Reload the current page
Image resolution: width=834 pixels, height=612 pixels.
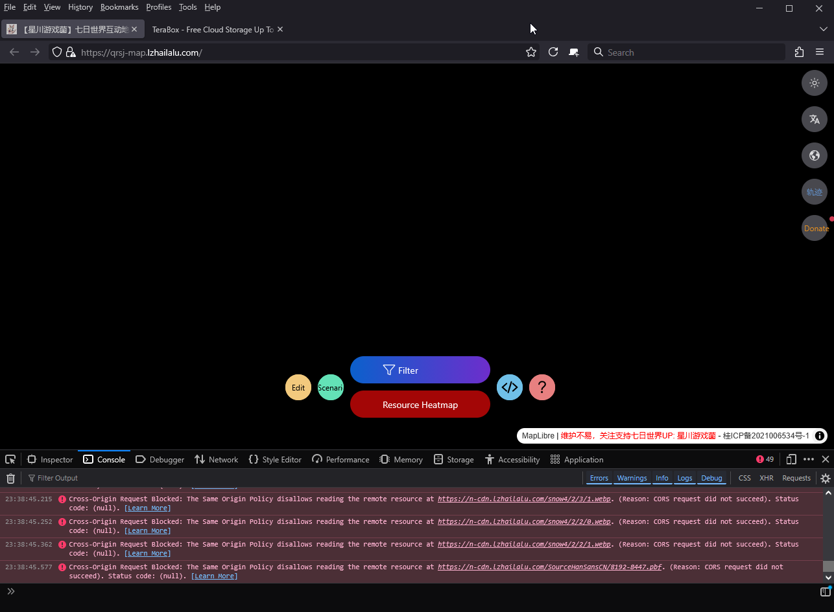click(553, 52)
